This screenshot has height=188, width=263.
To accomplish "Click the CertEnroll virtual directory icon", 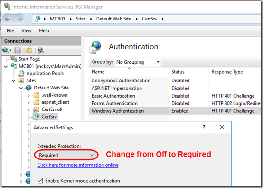I will [x=36, y=109].
